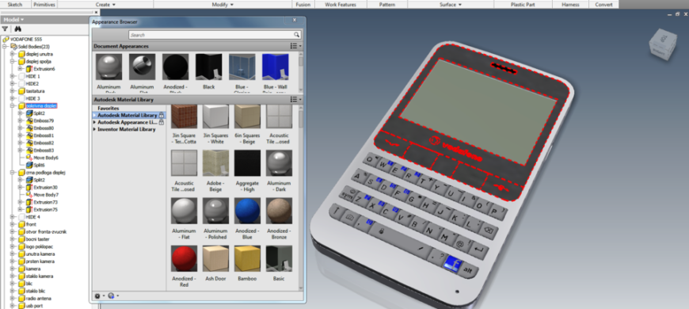Select the Anodized - Red appearance thumbnail
Image resolution: width=689 pixels, height=309 pixels.
(184, 258)
